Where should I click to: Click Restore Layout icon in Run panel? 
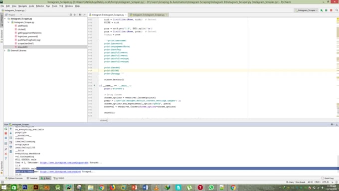6,144
